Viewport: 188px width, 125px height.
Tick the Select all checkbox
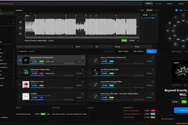pos(18,51)
